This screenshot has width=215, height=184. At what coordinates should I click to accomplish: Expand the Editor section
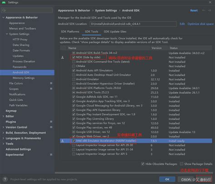(3, 116)
